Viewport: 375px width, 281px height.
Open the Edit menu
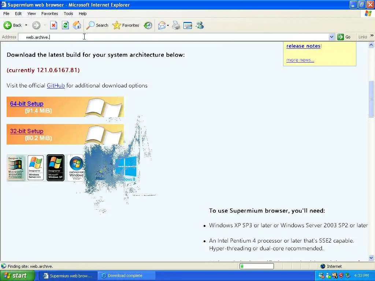click(18, 14)
